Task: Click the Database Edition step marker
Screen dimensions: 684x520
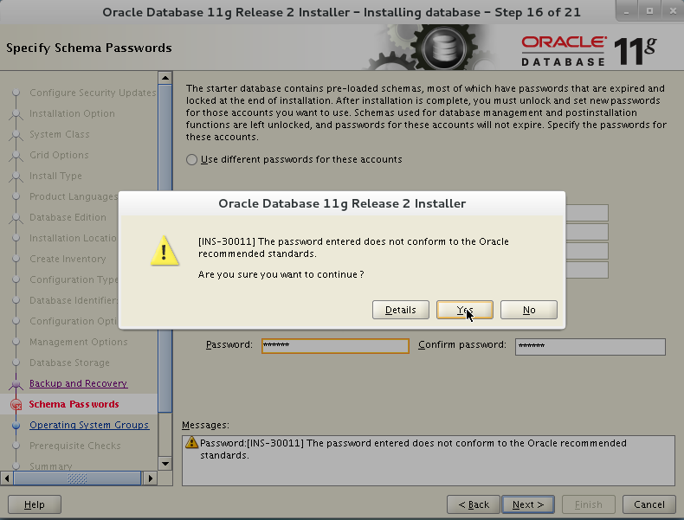Action: (16, 218)
